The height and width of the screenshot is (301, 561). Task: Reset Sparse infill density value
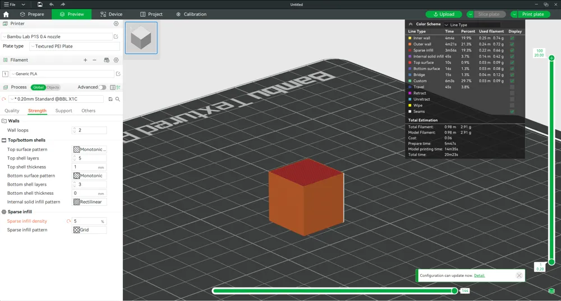coord(68,221)
